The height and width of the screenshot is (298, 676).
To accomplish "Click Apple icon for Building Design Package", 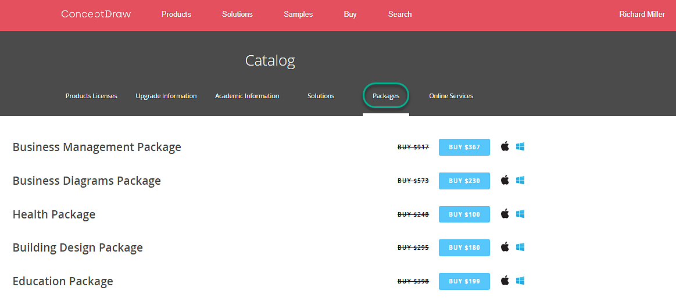I will 505,247.
